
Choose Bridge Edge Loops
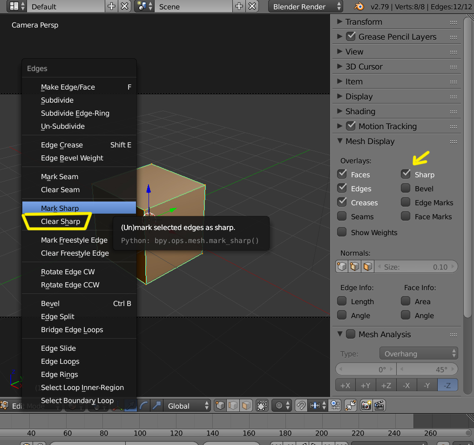pyautogui.click(x=79, y=330)
